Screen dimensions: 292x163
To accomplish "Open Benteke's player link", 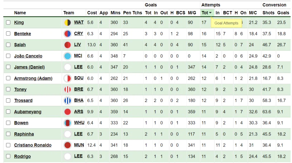I will [x=23, y=34].
